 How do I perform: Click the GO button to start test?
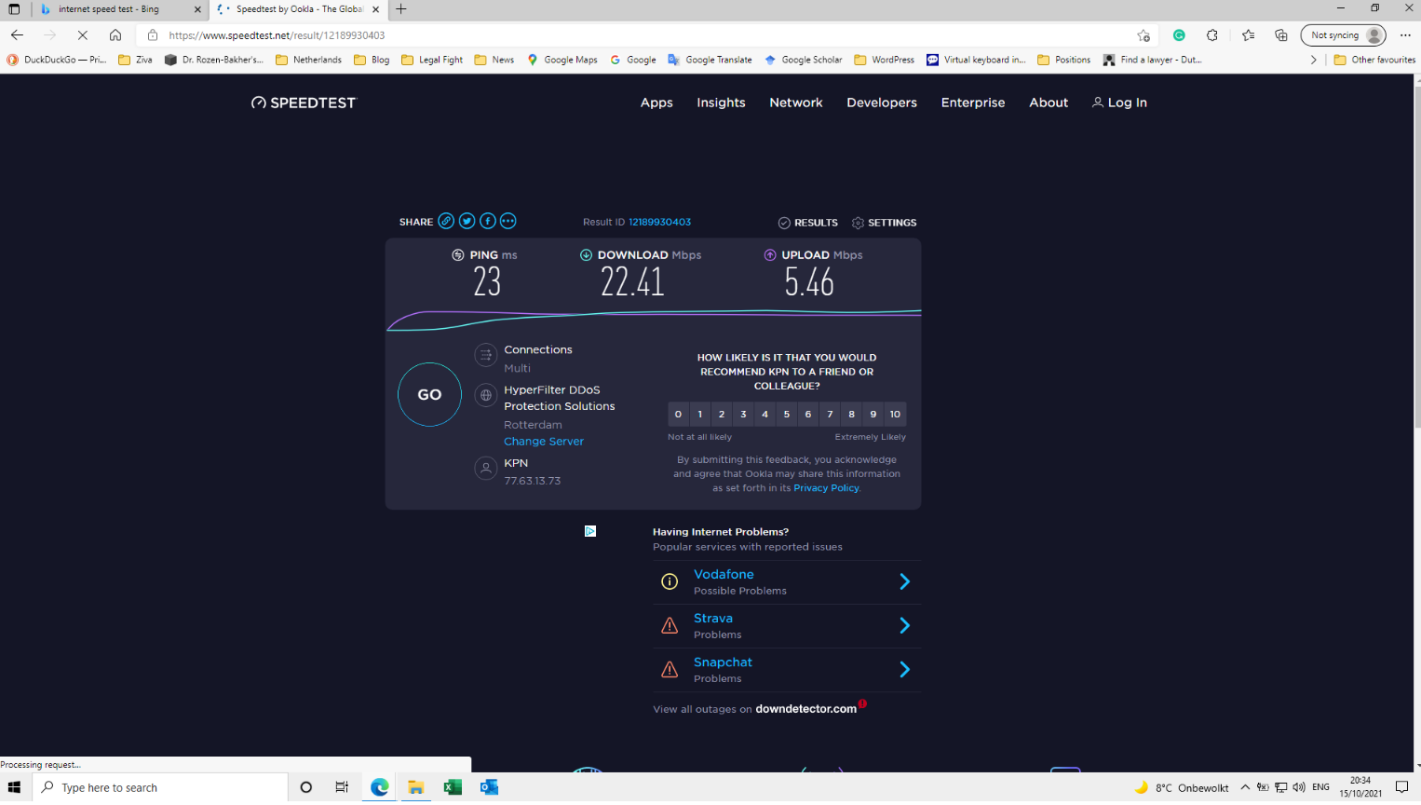pos(429,394)
